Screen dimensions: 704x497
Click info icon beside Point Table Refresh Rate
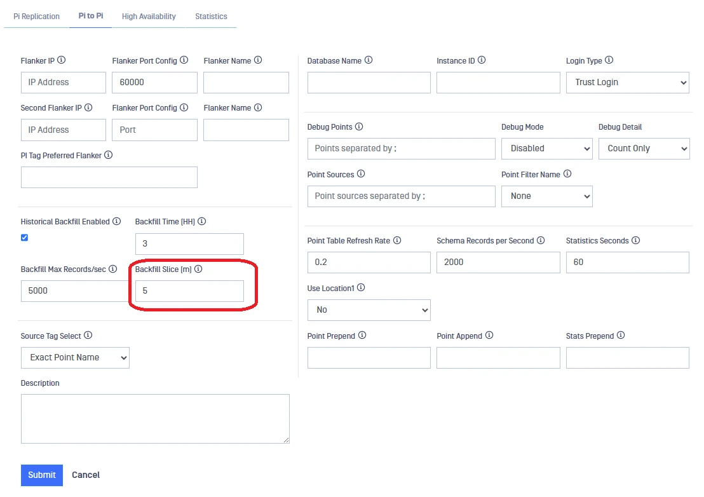pos(397,241)
